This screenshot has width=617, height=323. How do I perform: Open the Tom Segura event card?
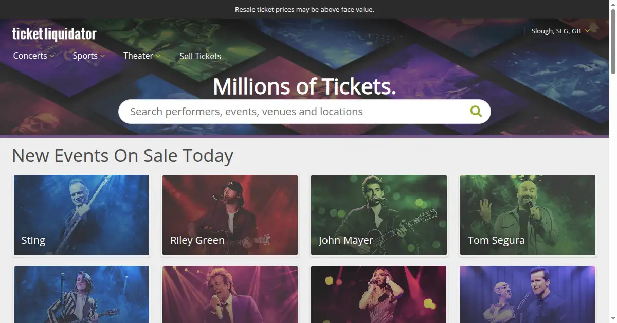click(x=528, y=215)
